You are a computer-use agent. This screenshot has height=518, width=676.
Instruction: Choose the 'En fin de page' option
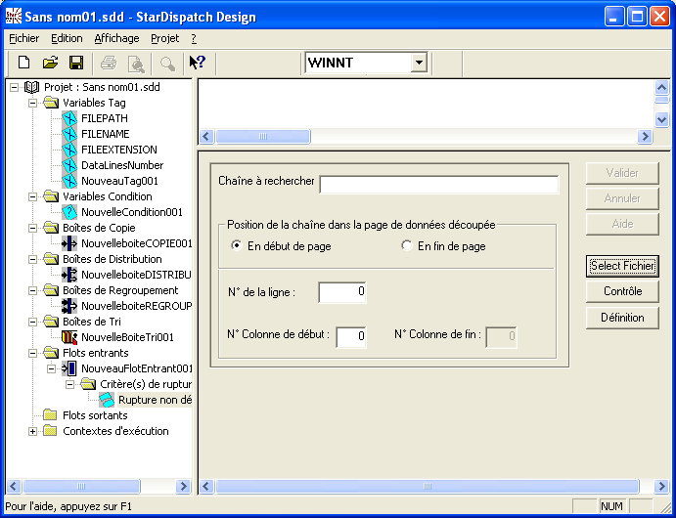coord(407,246)
